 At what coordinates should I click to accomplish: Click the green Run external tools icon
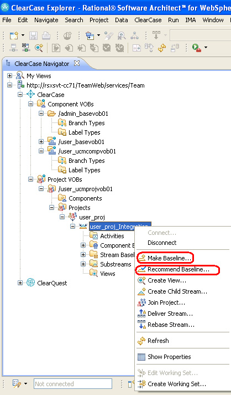tap(197, 47)
